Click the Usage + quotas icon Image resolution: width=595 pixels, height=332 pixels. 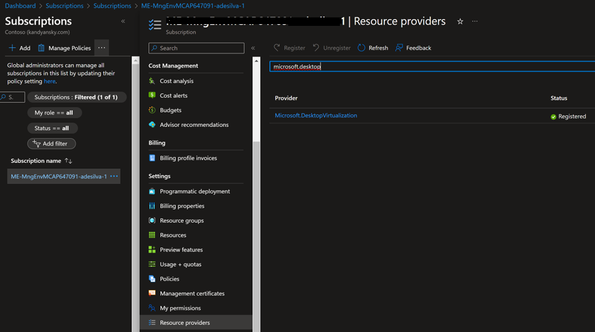pyautogui.click(x=152, y=264)
